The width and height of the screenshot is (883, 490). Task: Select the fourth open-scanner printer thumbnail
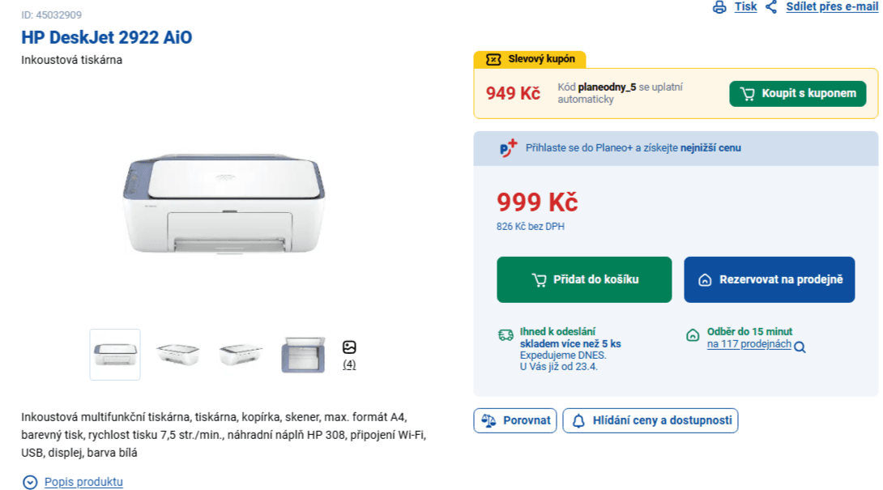(x=303, y=354)
